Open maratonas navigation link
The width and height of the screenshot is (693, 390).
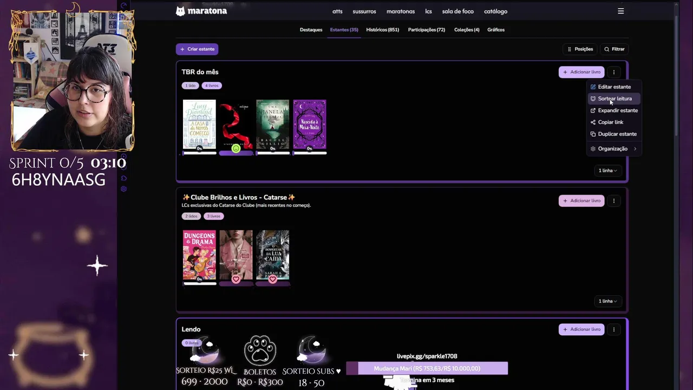coord(401,11)
